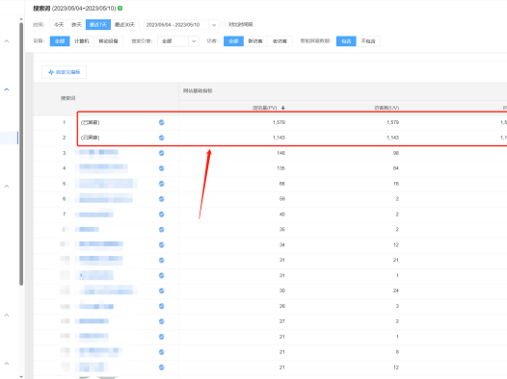
Task: Choose 计算机 device filter
Action: tap(82, 41)
